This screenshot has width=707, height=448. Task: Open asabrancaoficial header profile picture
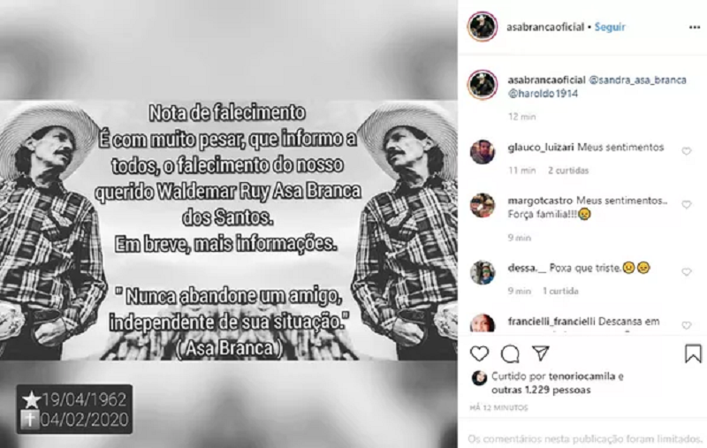click(x=483, y=27)
